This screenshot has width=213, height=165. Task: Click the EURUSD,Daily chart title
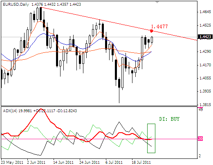pyautogui.click(x=16, y=5)
